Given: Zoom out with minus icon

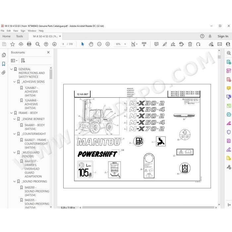Looking at the screenshot, I should 99,44.
